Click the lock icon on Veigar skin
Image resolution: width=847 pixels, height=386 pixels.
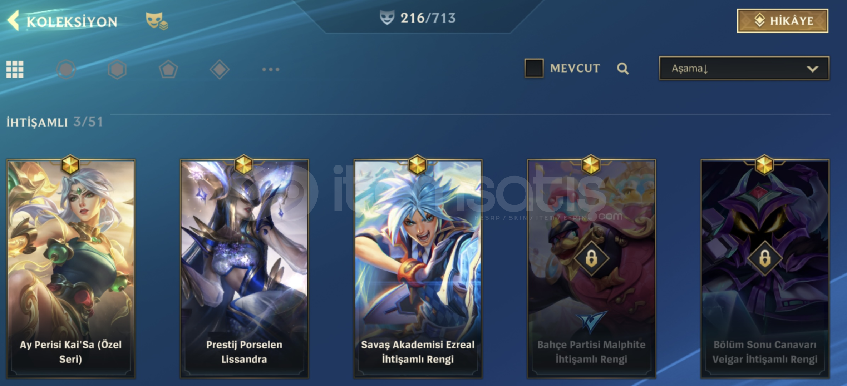[765, 258]
